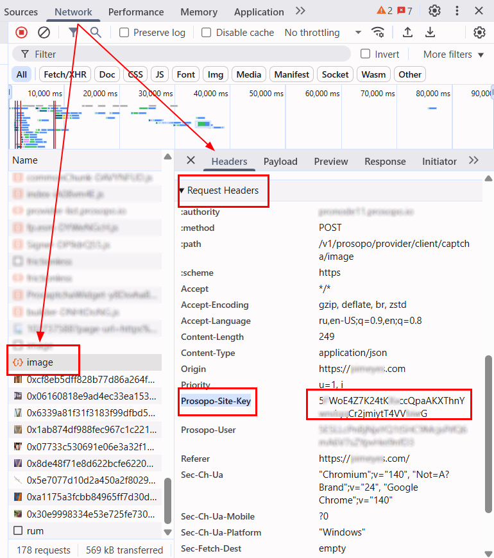Collapse the Request Headers section
Screen dimensions: 494x558
coord(182,190)
